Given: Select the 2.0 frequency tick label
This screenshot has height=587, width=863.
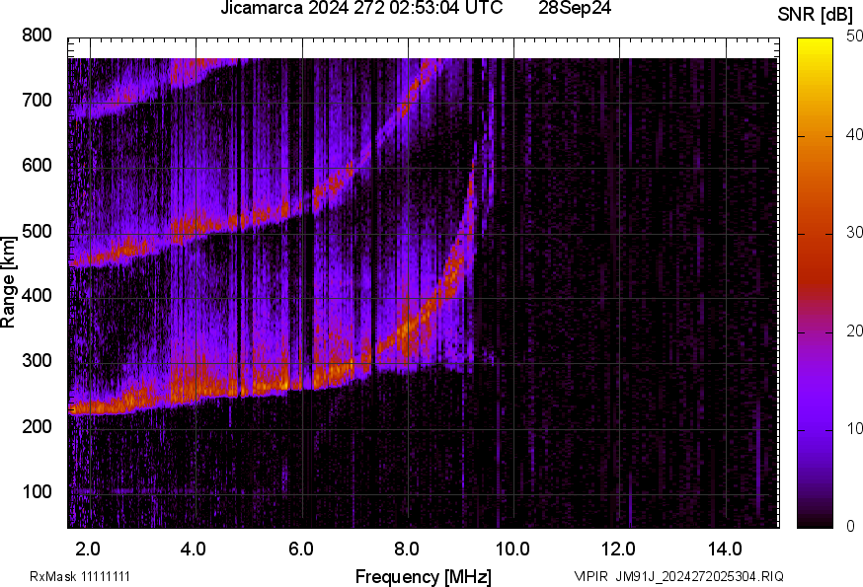Looking at the screenshot, I should (88, 548).
